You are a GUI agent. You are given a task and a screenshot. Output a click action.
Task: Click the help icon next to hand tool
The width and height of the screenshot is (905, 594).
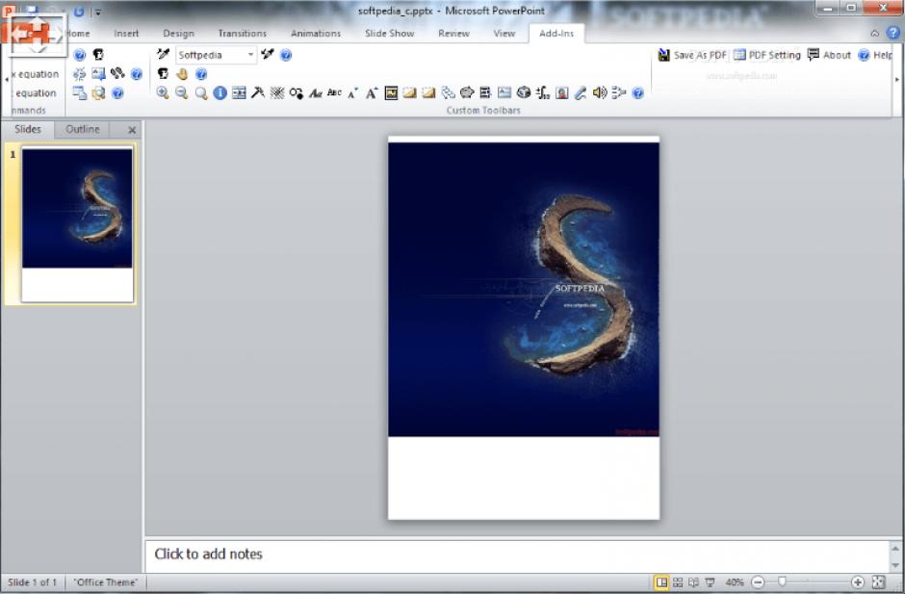click(x=201, y=74)
